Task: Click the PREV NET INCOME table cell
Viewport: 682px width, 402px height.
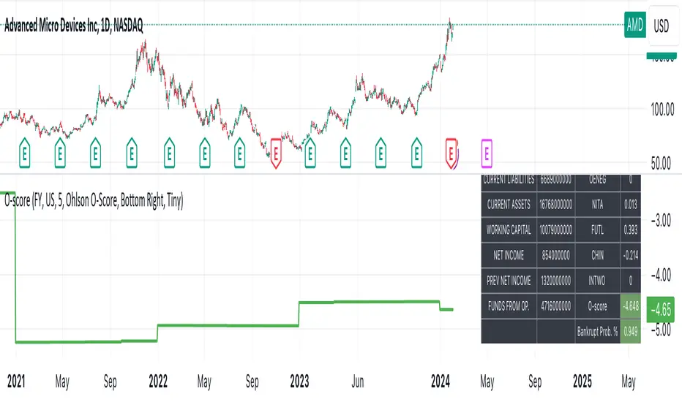Action: (x=509, y=281)
